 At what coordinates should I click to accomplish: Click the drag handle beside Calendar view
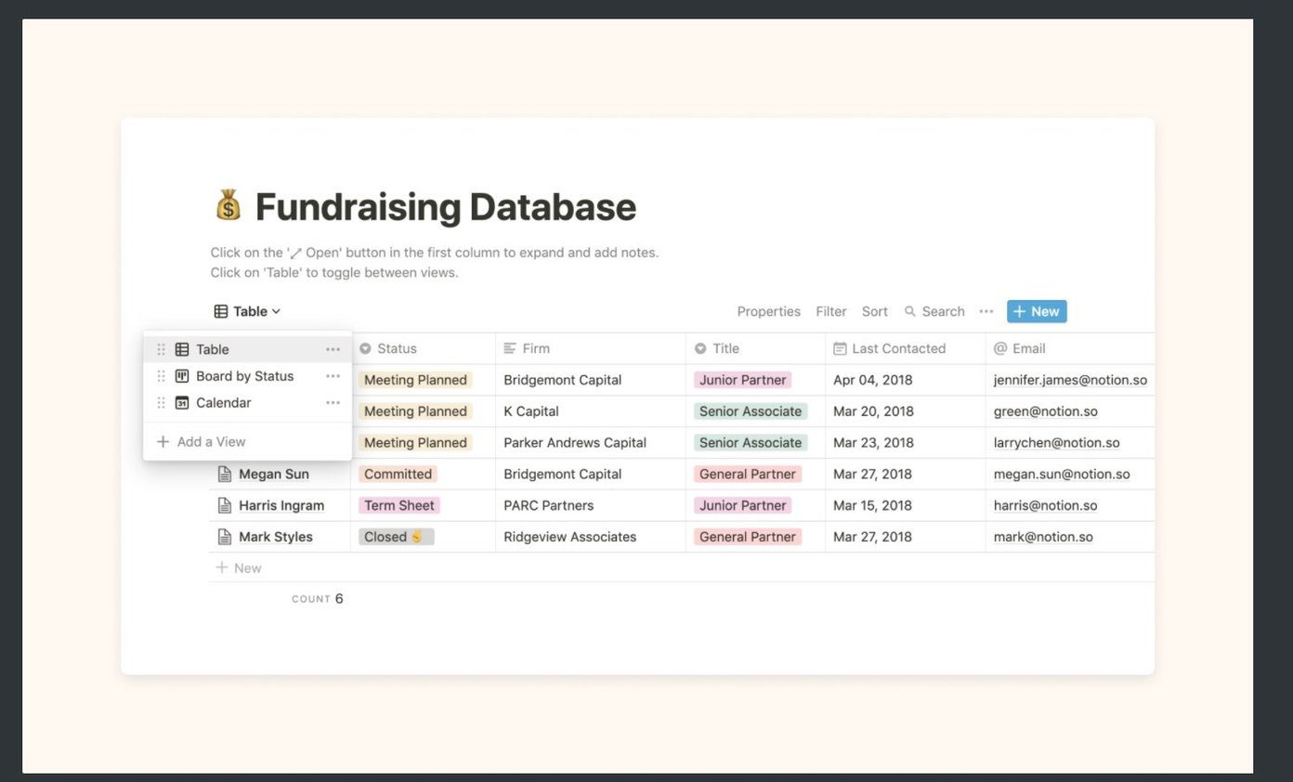click(x=161, y=403)
